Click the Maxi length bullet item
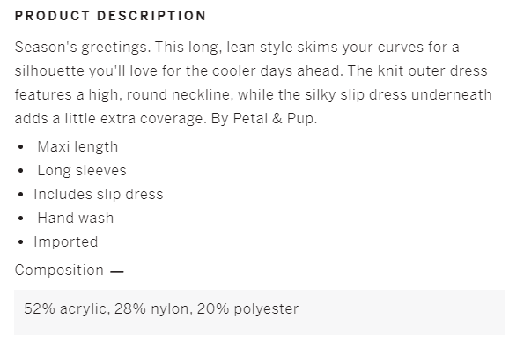Image resolution: width=531 pixels, height=341 pixels. [x=77, y=147]
